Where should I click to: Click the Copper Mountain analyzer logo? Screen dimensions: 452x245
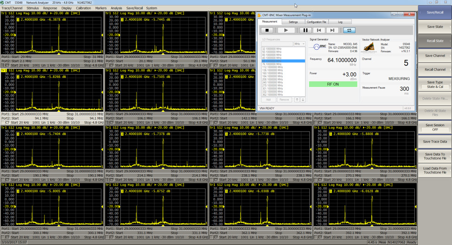coord(369,47)
